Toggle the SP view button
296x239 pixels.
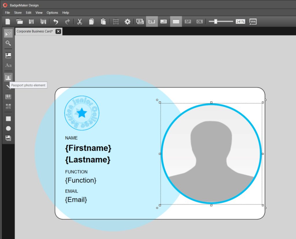188,21
